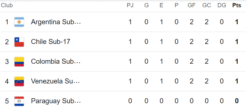Open the Paraguay Sub team link
246x111 pixels.
pos(56,101)
